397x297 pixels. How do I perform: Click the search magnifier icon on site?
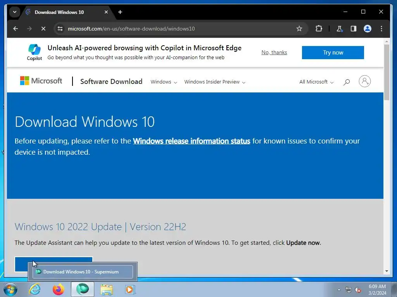347,82
